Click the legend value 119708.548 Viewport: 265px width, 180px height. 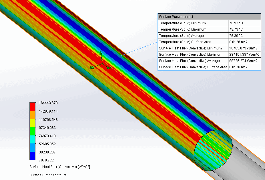coord(48,119)
